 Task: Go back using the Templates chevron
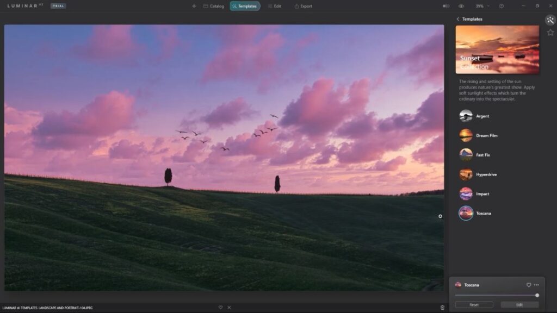point(458,19)
